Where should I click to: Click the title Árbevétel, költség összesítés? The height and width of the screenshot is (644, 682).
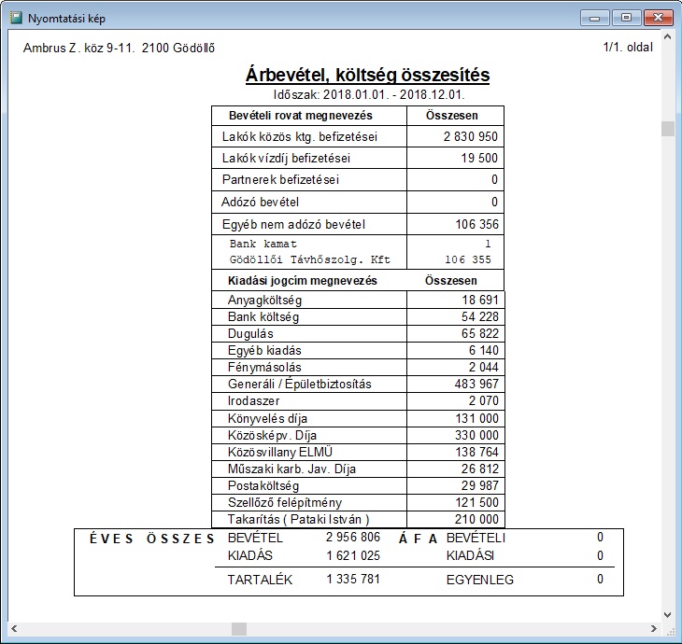click(367, 75)
